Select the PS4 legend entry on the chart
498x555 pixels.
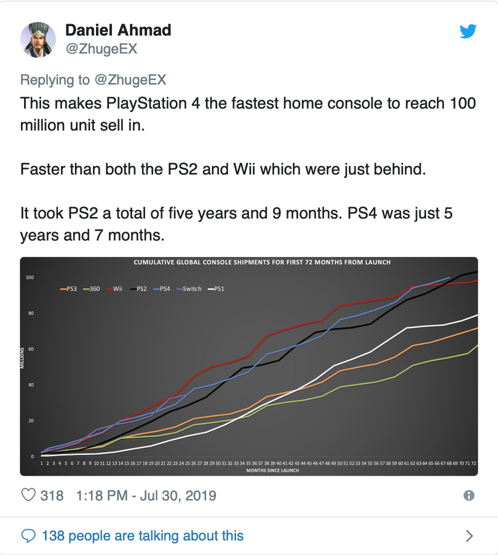pos(164,288)
